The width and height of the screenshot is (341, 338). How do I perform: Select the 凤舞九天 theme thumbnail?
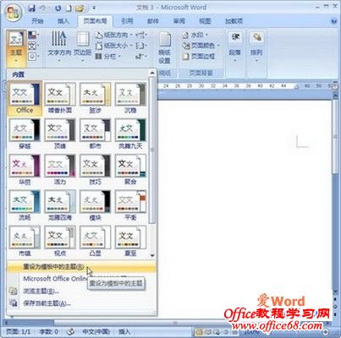tap(130, 134)
